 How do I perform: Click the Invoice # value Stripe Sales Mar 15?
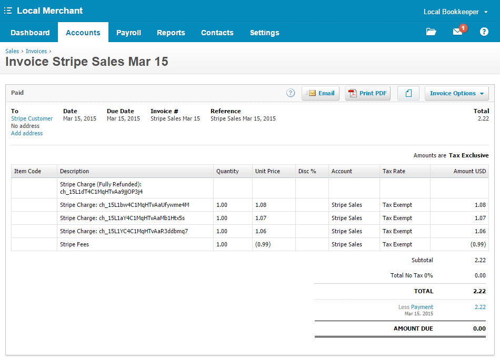click(175, 118)
